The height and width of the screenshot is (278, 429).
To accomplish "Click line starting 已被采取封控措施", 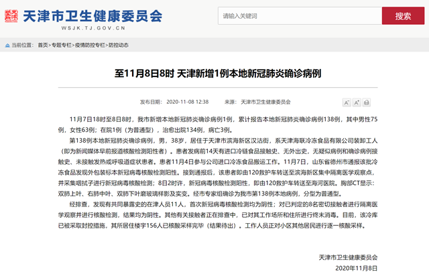I will 212,226.
